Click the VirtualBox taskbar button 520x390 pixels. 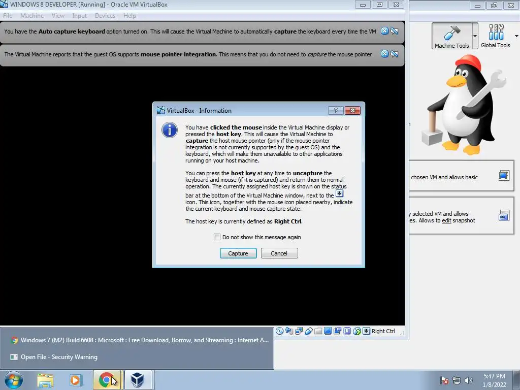(x=139, y=380)
